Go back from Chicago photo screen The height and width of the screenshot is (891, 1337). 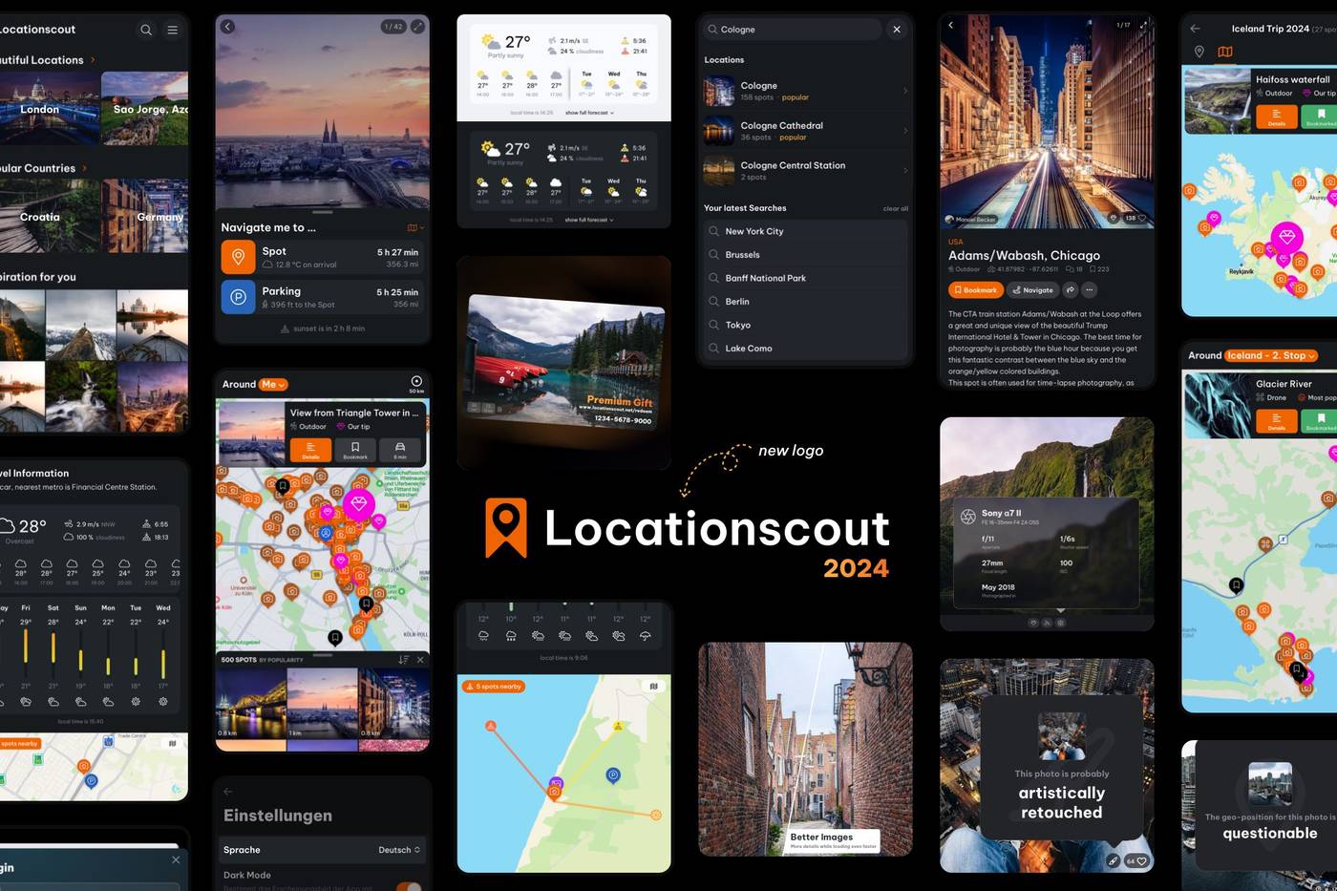coord(950,25)
